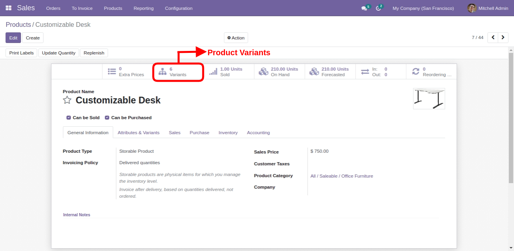Click the desk product image thumbnail
The width and height of the screenshot is (514, 251).
(x=429, y=99)
